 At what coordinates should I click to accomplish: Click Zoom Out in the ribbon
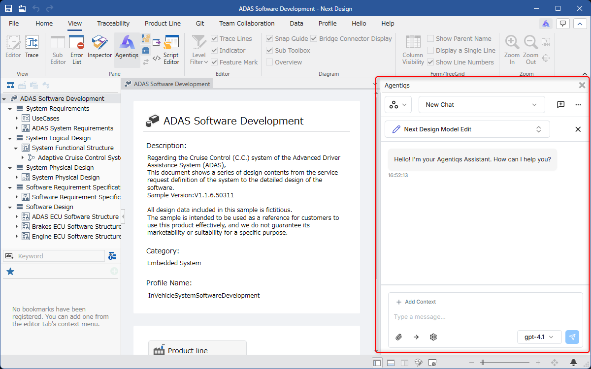tap(530, 49)
